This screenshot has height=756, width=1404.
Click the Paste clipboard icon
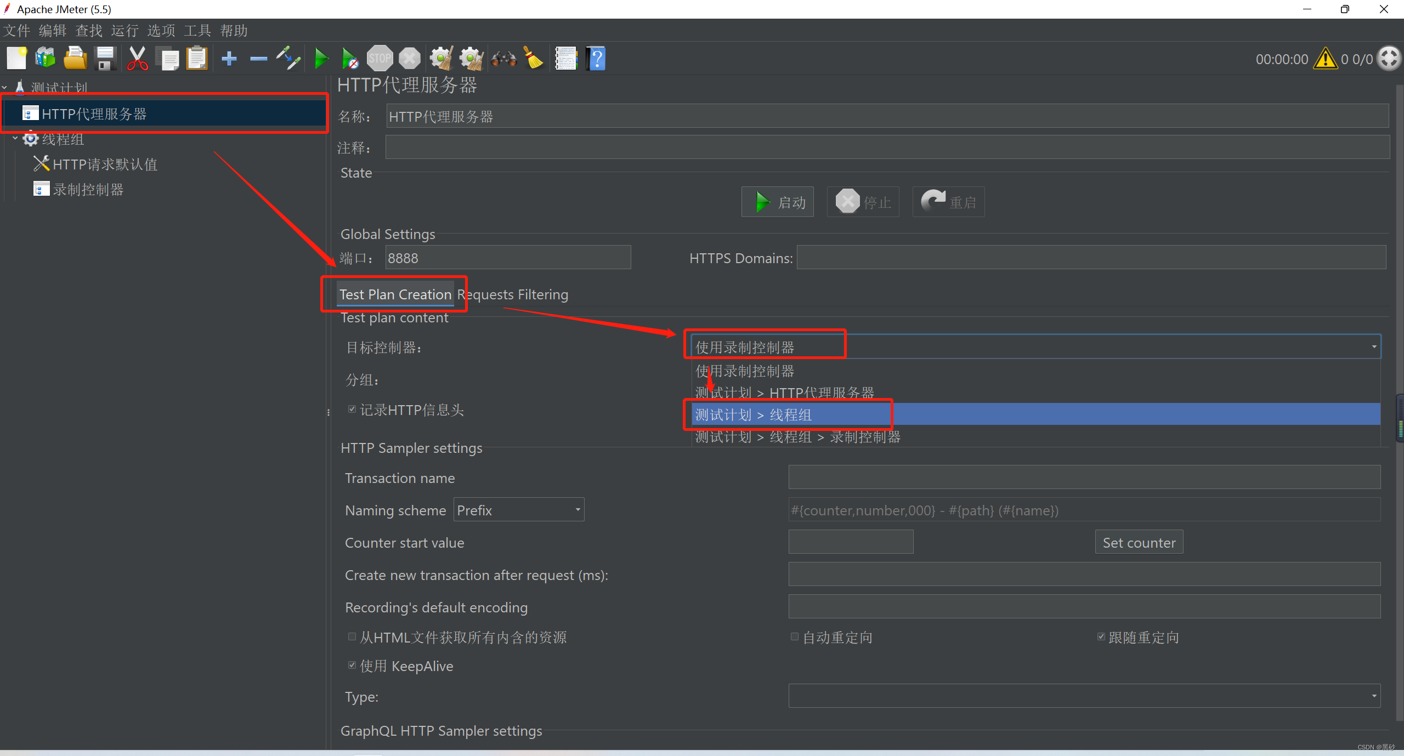(x=197, y=58)
